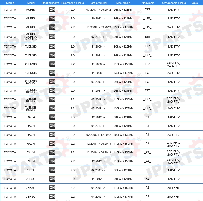Click ON badge for RAV 4 100kW / 136KM
Viewport: 203px width, 201px height.
click(52, 135)
